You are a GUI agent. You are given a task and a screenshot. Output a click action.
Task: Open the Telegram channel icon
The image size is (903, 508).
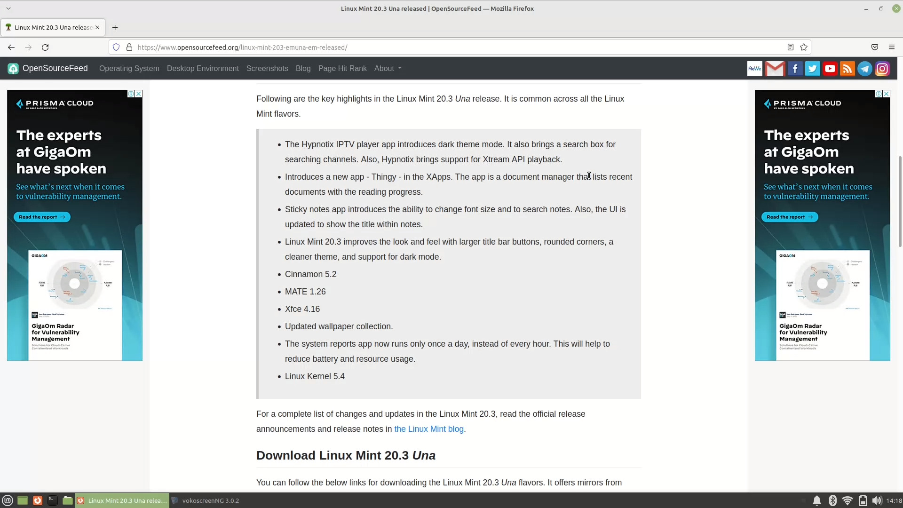pyautogui.click(x=865, y=69)
